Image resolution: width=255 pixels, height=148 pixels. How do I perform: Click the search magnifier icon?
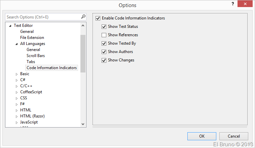coord(83,17)
